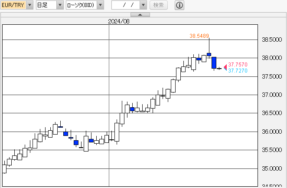
Task: Click the 38.5489 high price label
Action: [x=199, y=36]
